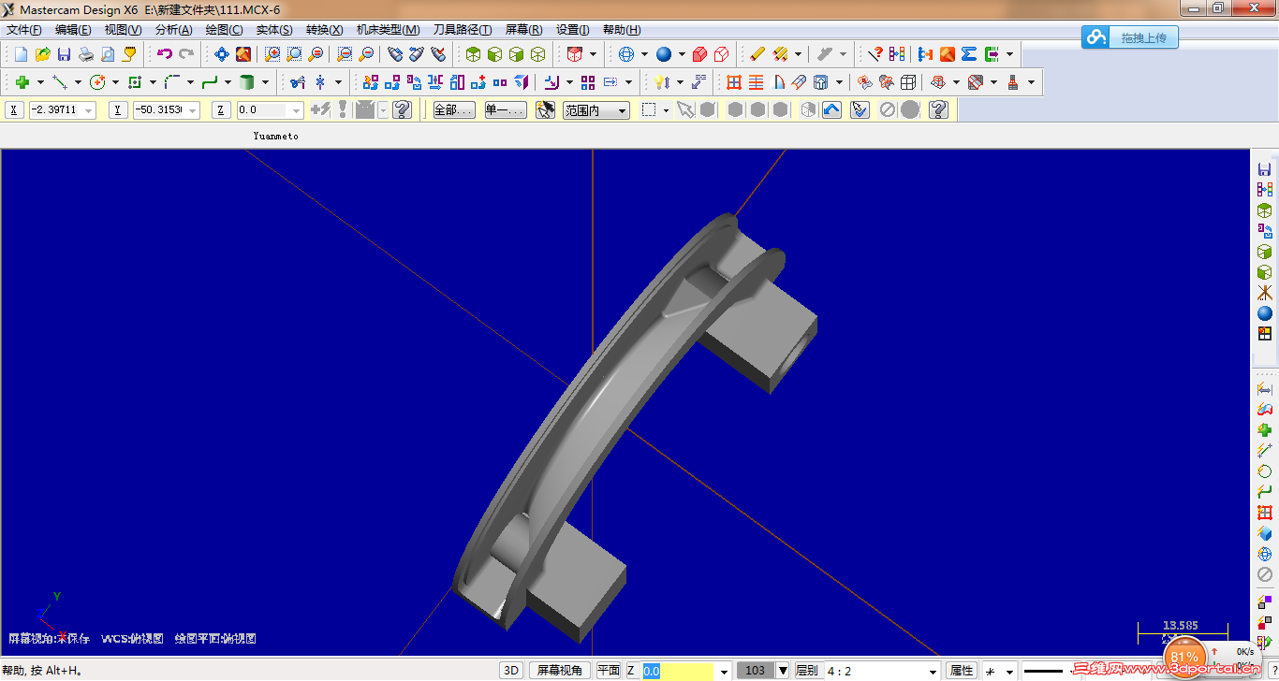Open the 转换(X) menu
This screenshot has height=681, width=1279.
pyautogui.click(x=324, y=30)
